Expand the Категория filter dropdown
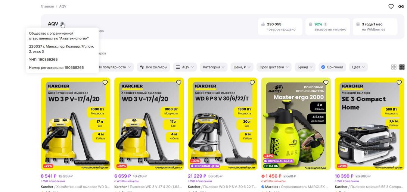407x192 pixels. click(x=214, y=67)
